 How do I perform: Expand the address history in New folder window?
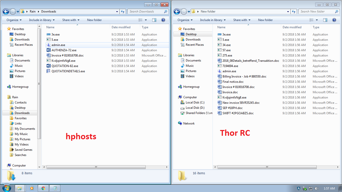(x=288, y=11)
